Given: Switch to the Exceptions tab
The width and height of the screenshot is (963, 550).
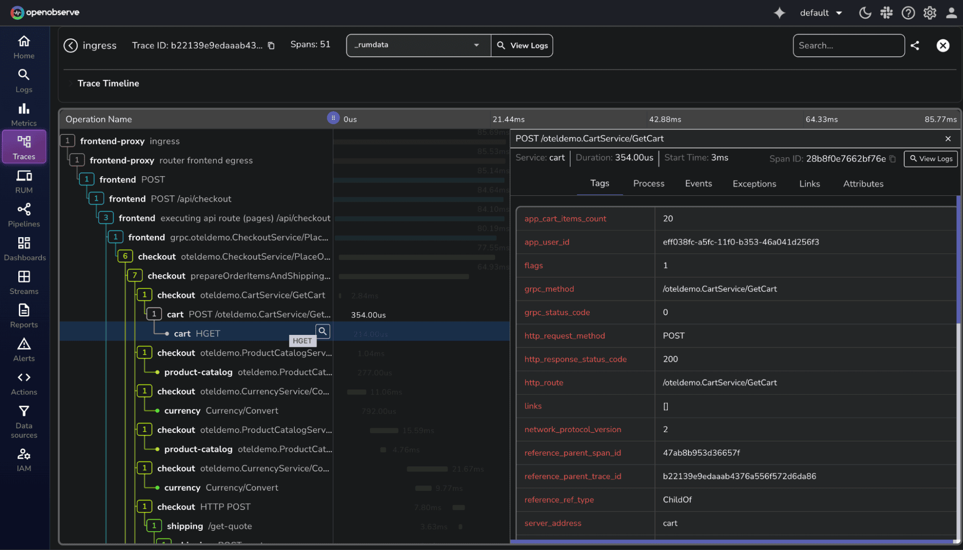Looking at the screenshot, I should tap(754, 184).
